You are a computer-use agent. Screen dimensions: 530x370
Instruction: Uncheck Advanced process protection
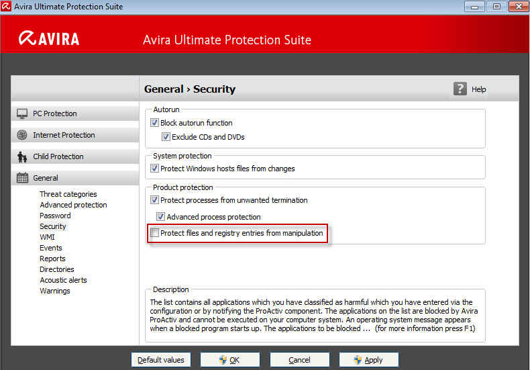point(160,216)
